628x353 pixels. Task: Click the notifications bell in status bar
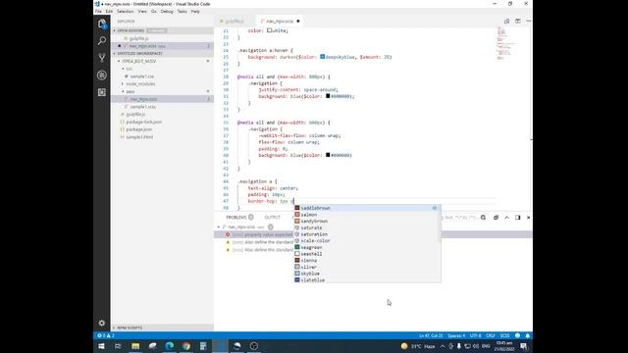click(x=528, y=335)
